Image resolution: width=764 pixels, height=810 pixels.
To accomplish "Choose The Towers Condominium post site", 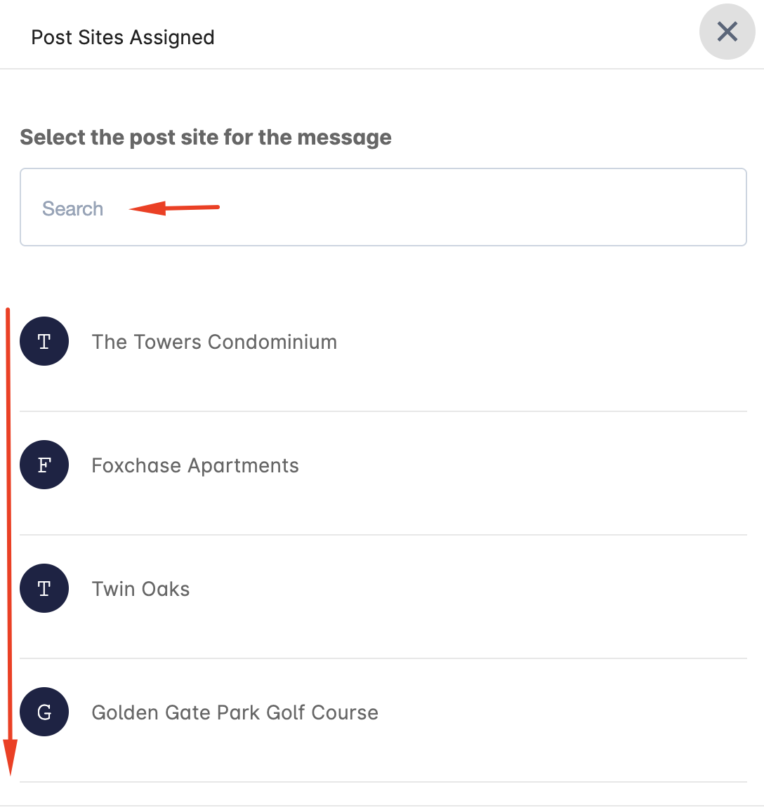I will tap(214, 342).
